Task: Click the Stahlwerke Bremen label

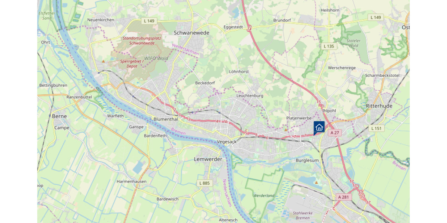Action: click(302, 215)
